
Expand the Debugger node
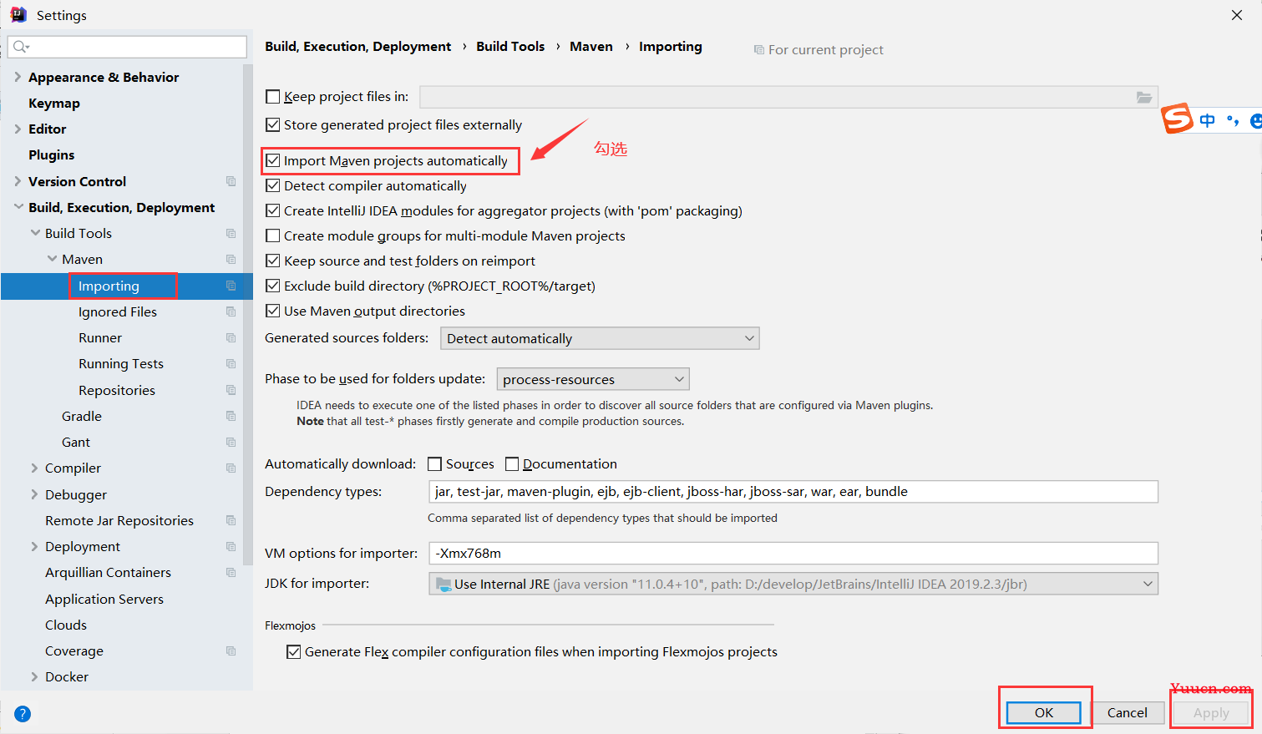[x=34, y=494]
